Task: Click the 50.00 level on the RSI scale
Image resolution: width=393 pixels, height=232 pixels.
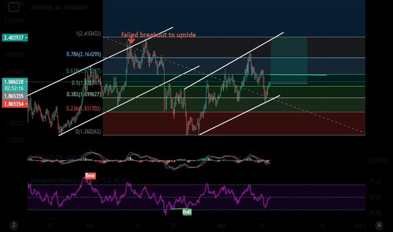Action: tap(375, 197)
